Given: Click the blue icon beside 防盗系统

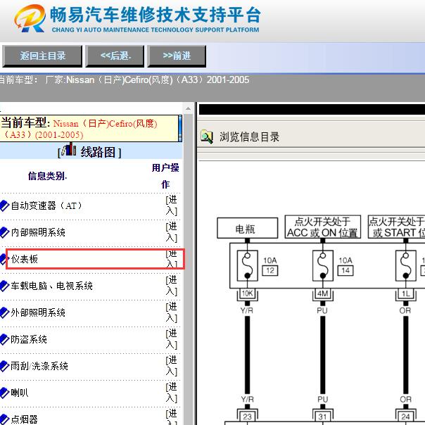Looking at the screenshot, I should click(x=4, y=339).
